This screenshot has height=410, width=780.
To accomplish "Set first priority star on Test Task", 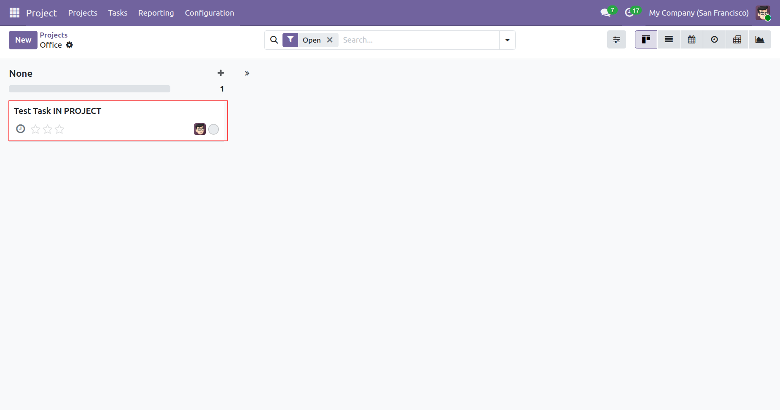I will [36, 129].
